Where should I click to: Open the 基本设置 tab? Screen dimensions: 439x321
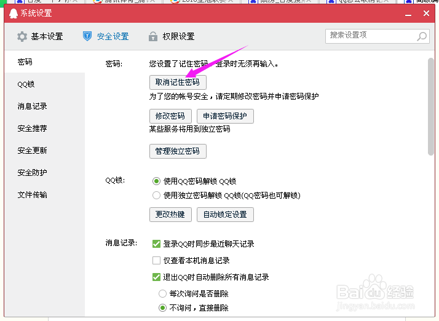point(40,36)
